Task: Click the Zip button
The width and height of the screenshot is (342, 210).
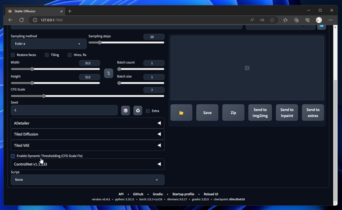Action: 233,112
